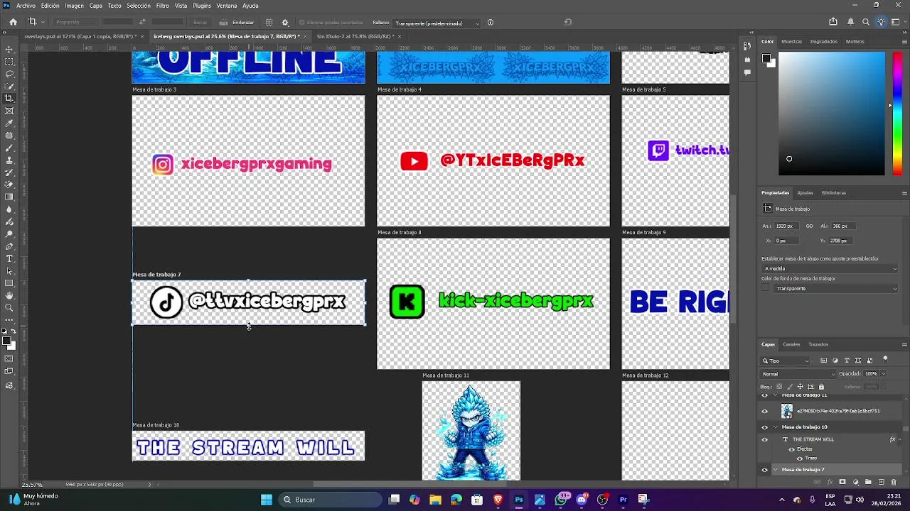Open crop settings gear options

coord(285,23)
